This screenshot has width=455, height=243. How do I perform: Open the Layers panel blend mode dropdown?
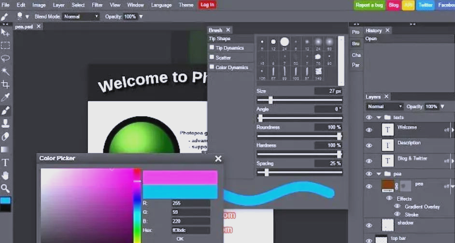click(x=384, y=107)
